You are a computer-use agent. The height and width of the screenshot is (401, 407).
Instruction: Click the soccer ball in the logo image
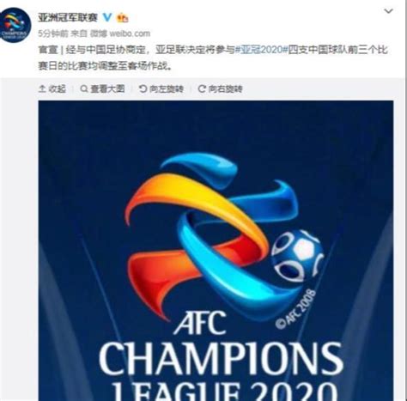point(297,255)
